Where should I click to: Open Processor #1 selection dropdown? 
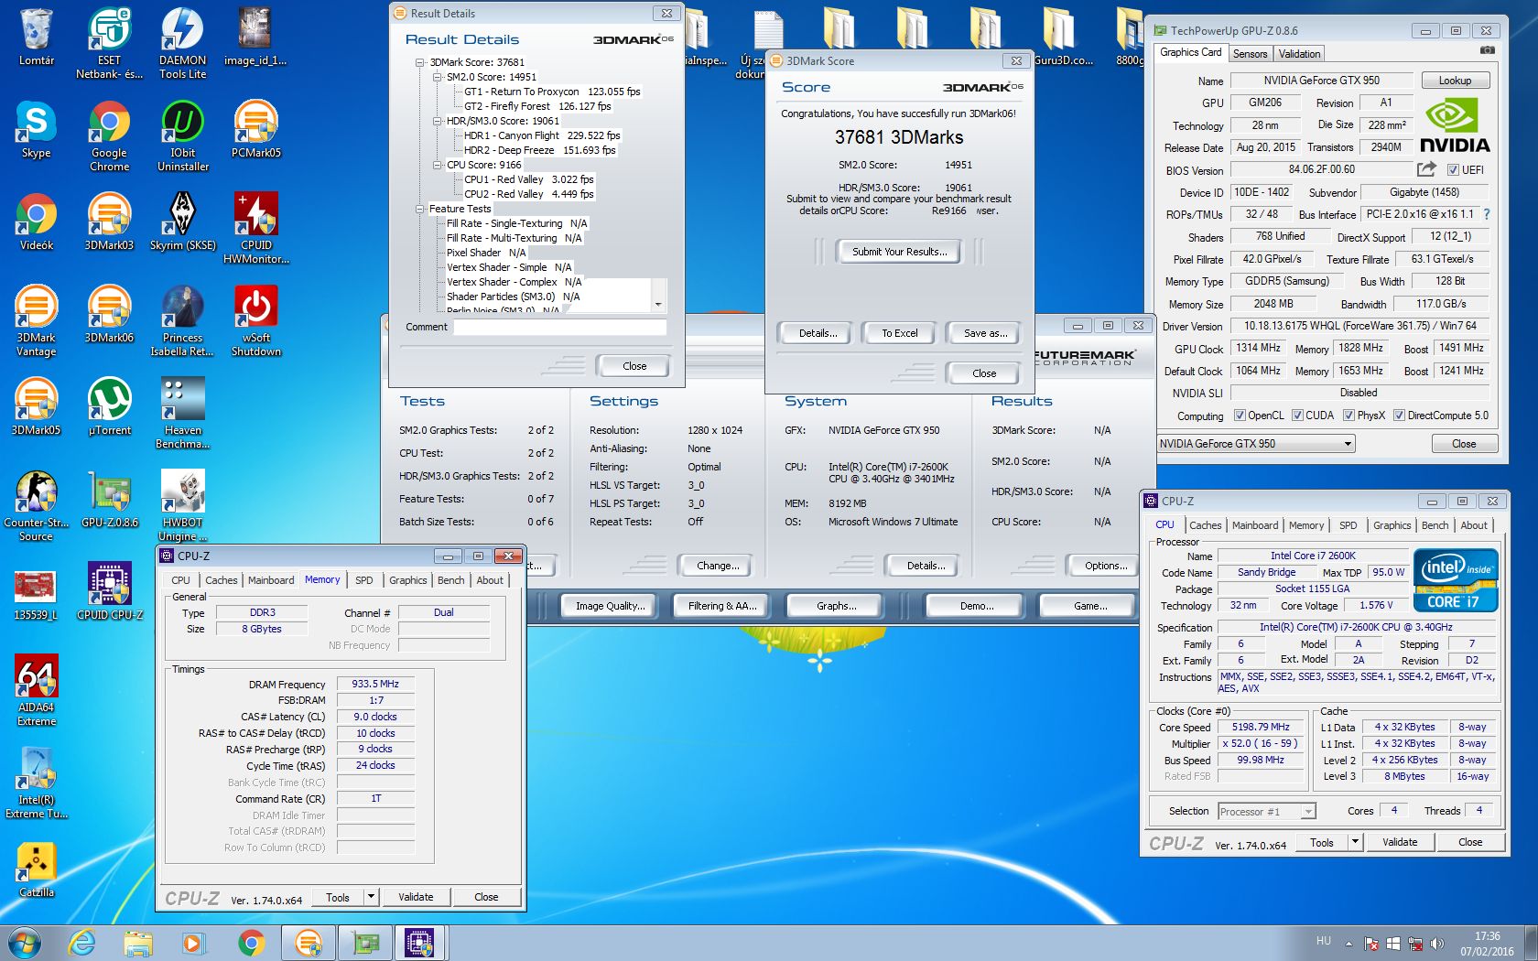(1308, 811)
